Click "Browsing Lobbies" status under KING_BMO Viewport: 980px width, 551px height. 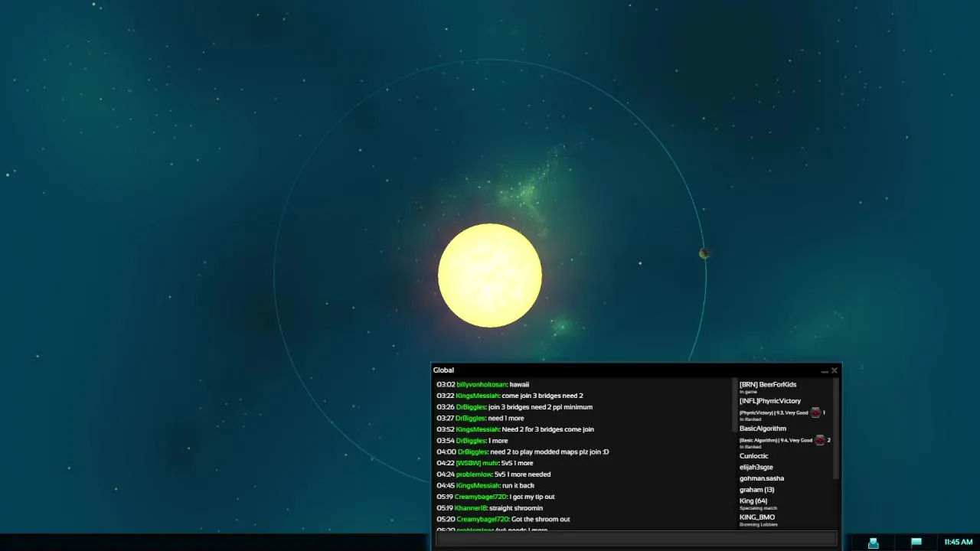tap(758, 525)
